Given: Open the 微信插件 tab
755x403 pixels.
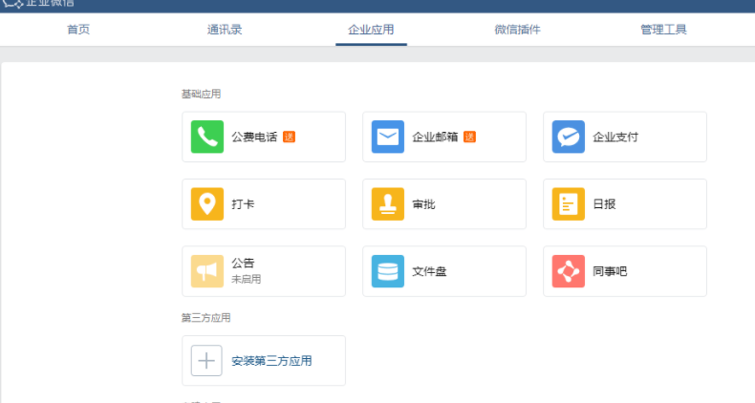Looking at the screenshot, I should (x=517, y=30).
